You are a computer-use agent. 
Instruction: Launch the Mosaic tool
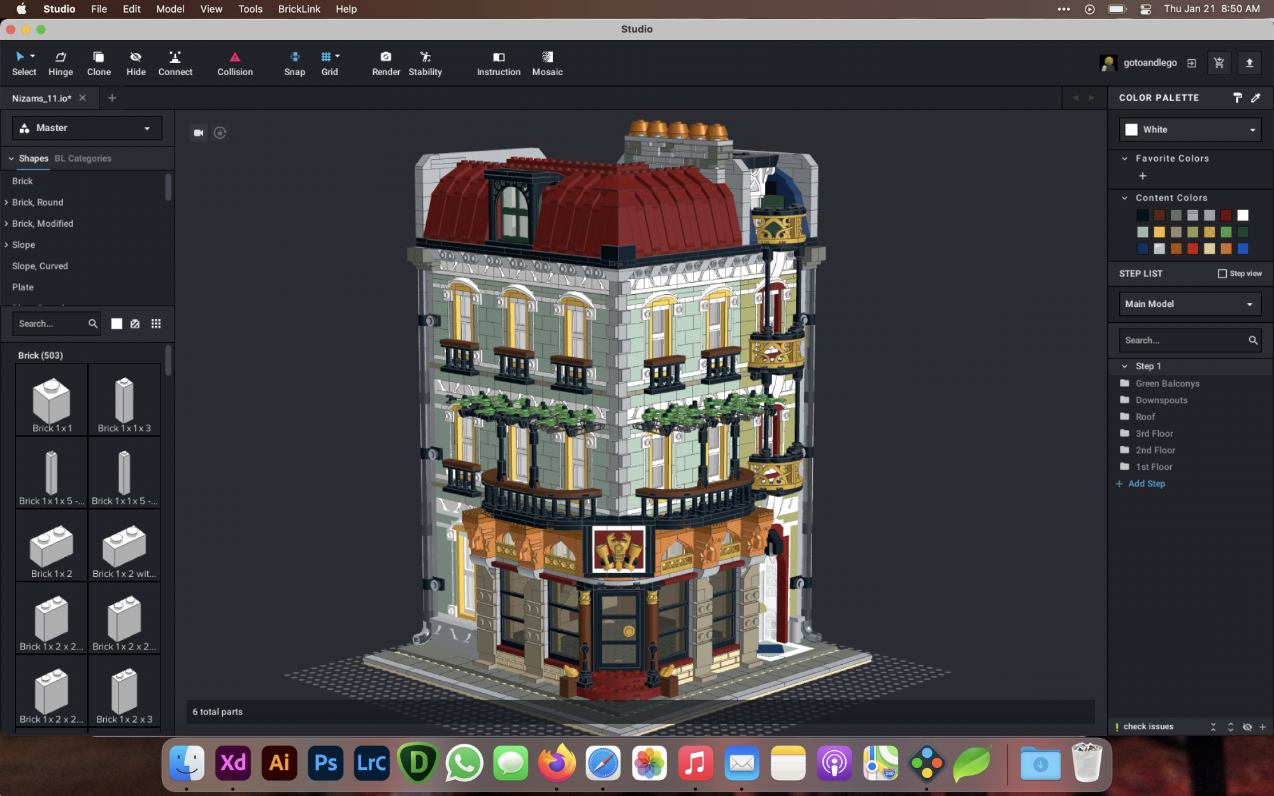547,63
